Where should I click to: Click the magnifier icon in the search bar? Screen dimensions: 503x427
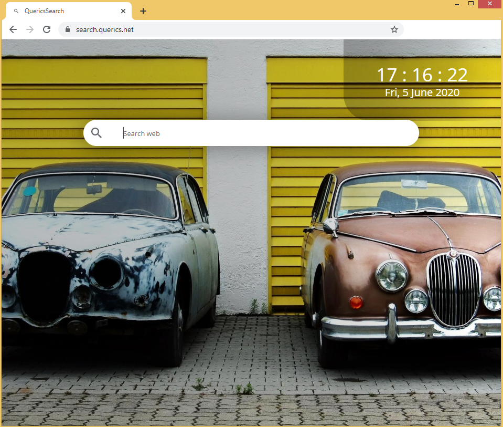coord(97,133)
